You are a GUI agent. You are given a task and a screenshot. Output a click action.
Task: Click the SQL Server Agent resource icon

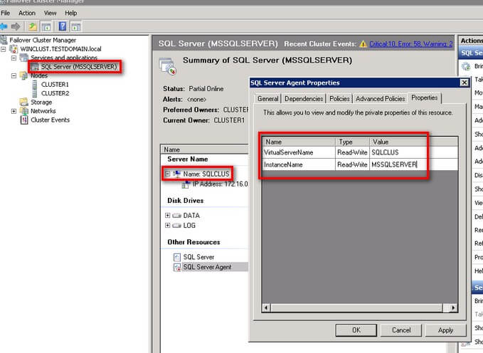pos(177,268)
